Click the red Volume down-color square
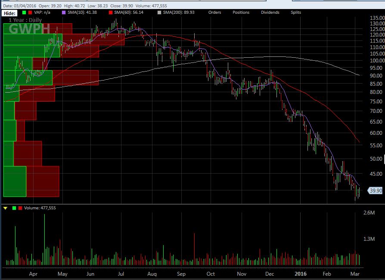Viewport: 385px width, 280px height. click(20, 208)
